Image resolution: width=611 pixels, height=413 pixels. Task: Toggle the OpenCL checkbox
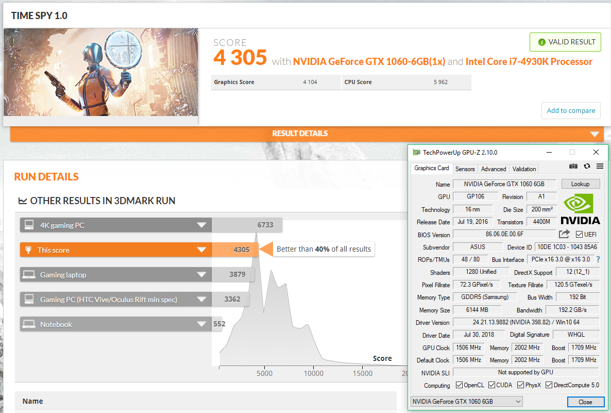459,385
